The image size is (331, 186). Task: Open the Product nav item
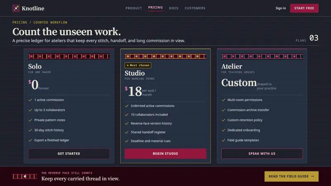coord(134,8)
